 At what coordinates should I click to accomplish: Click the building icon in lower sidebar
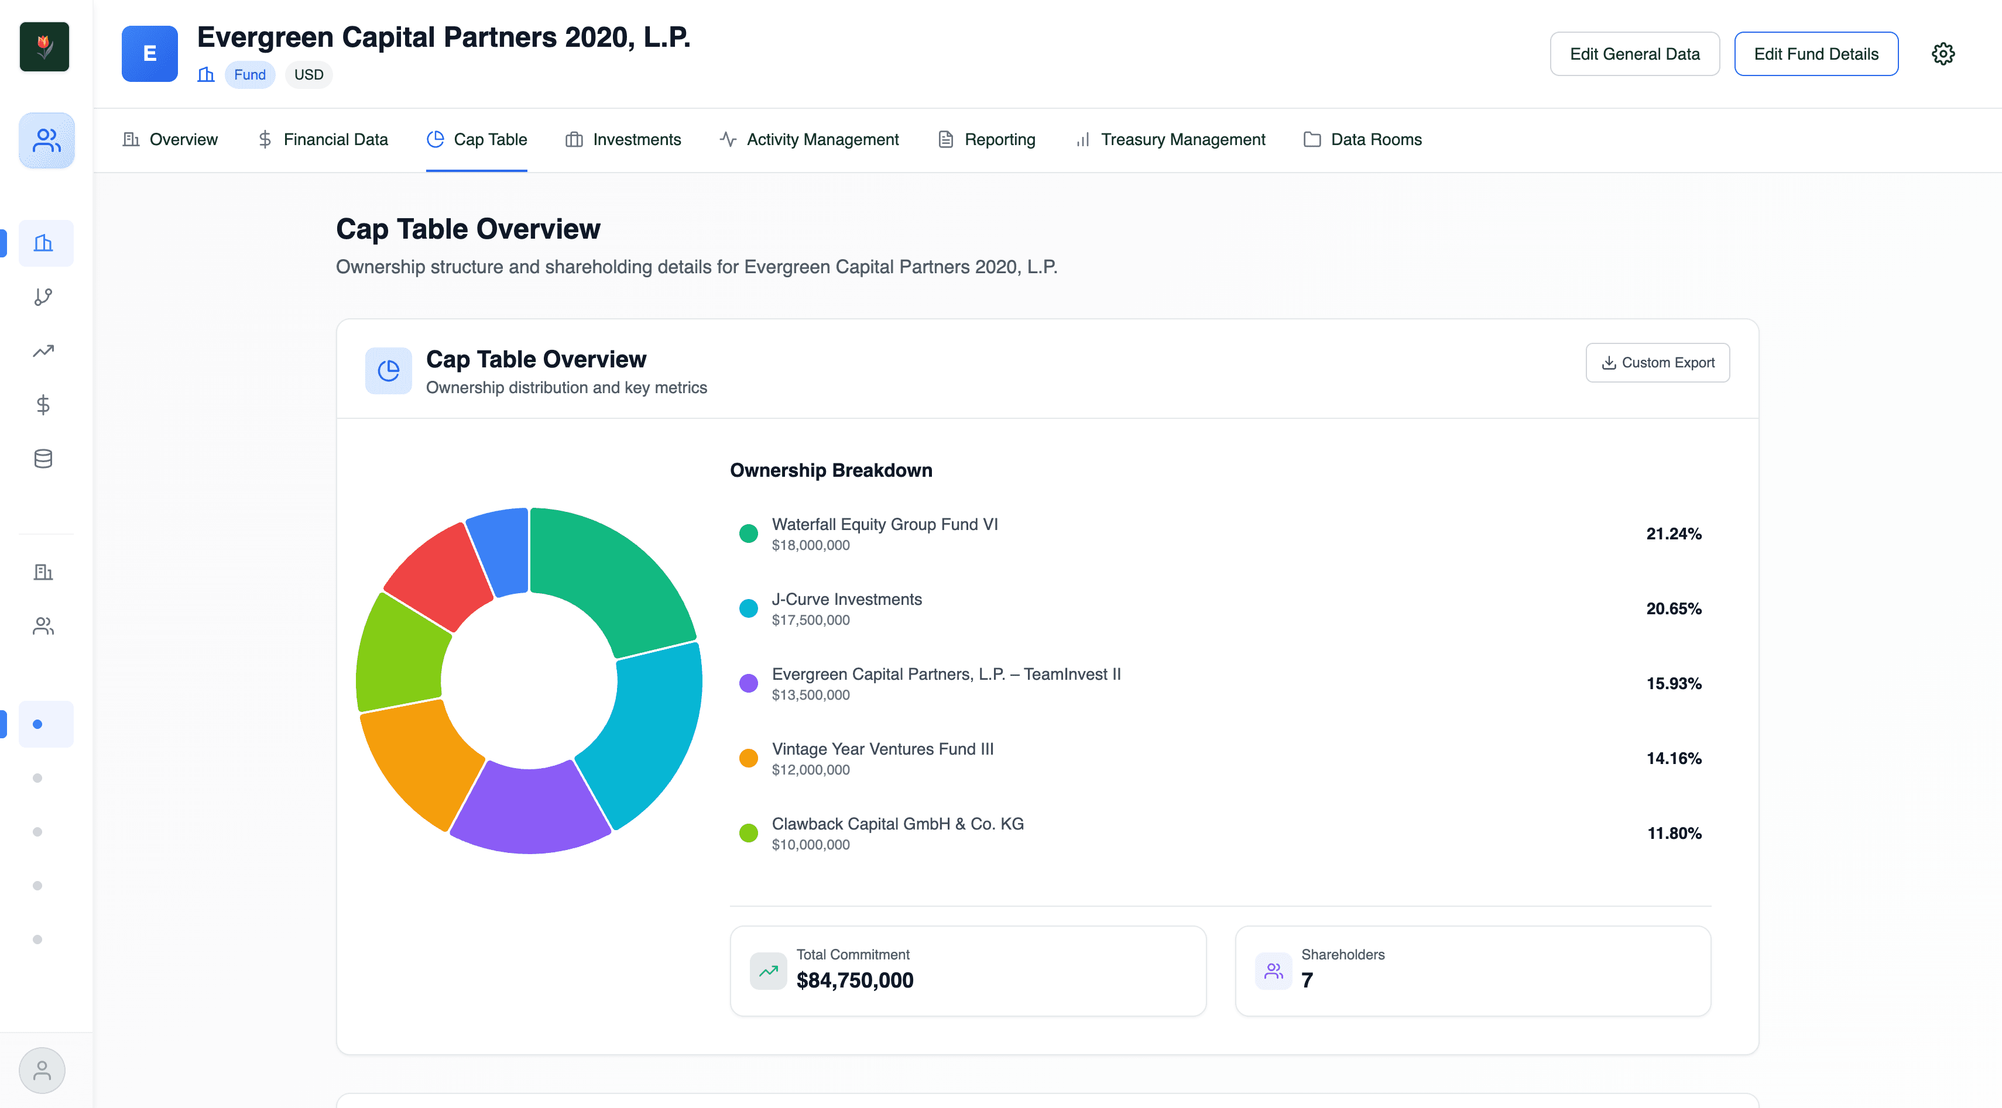43,572
